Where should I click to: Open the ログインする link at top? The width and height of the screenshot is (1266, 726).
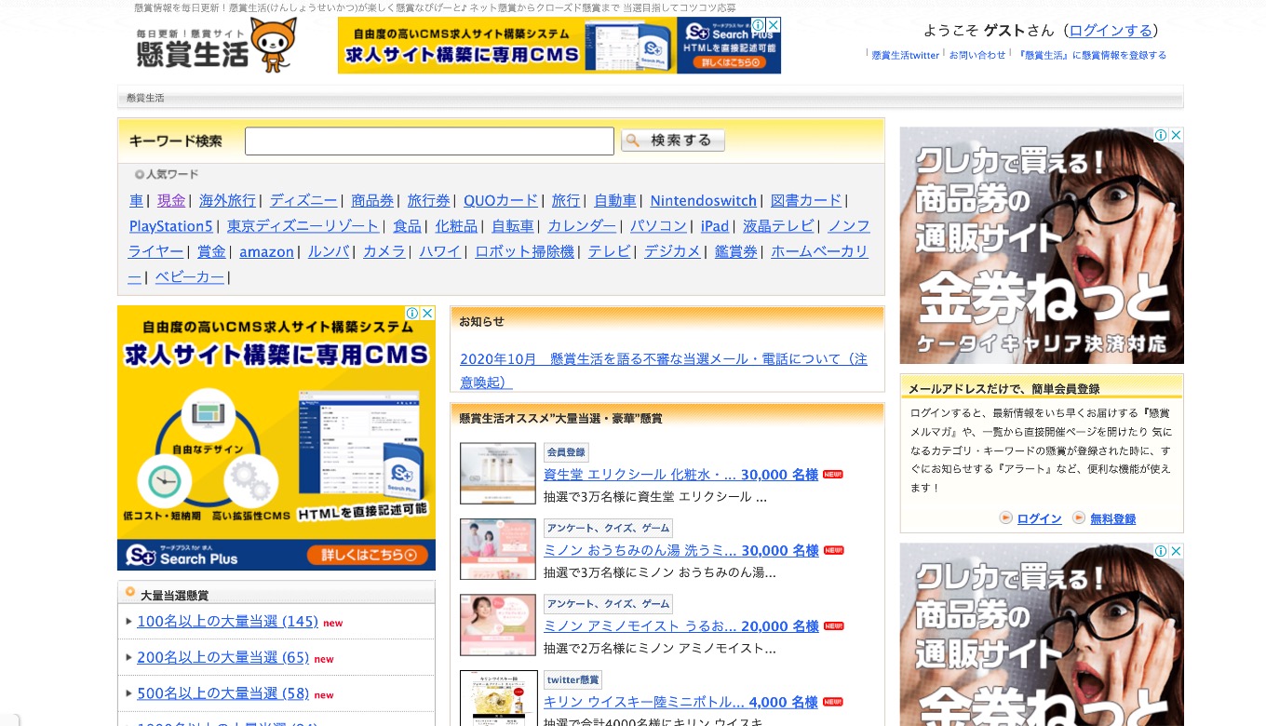(1111, 31)
